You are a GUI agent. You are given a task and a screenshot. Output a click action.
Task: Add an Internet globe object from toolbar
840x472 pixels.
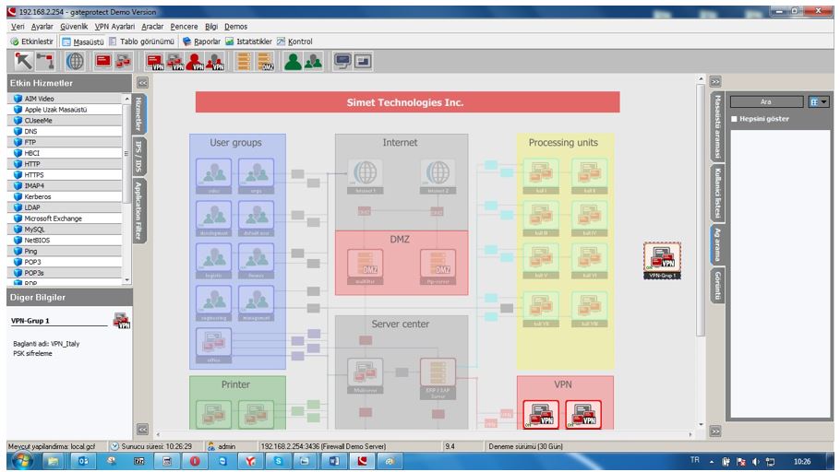74,62
